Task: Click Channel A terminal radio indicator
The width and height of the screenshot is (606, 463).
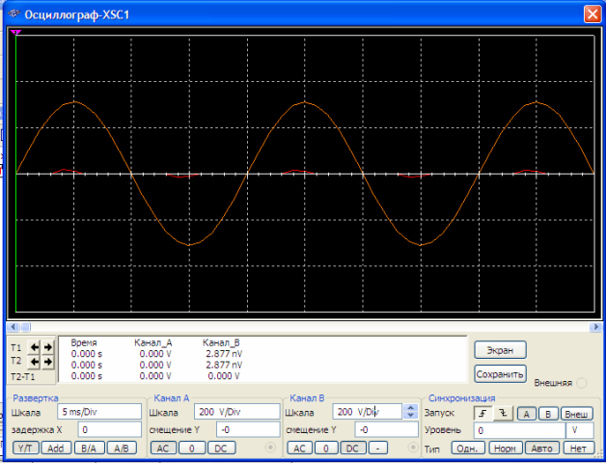Action: pos(270,448)
